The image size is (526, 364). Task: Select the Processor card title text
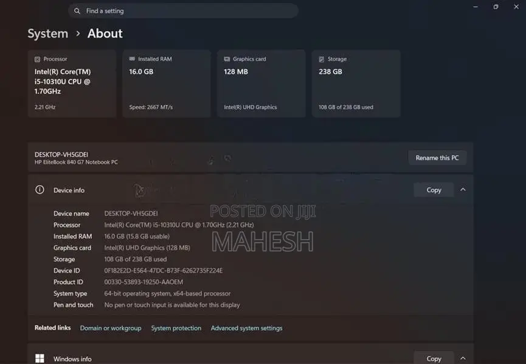click(55, 59)
